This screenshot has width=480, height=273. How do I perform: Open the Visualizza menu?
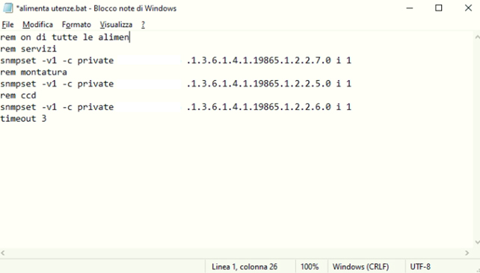116,25
